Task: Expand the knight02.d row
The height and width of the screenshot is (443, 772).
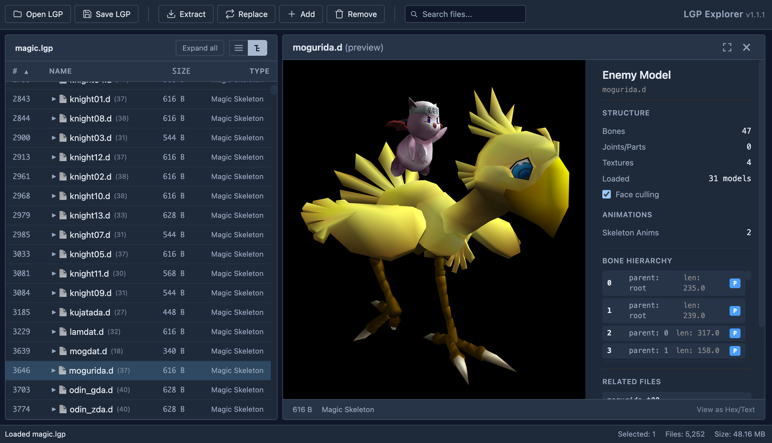Action: [54, 176]
